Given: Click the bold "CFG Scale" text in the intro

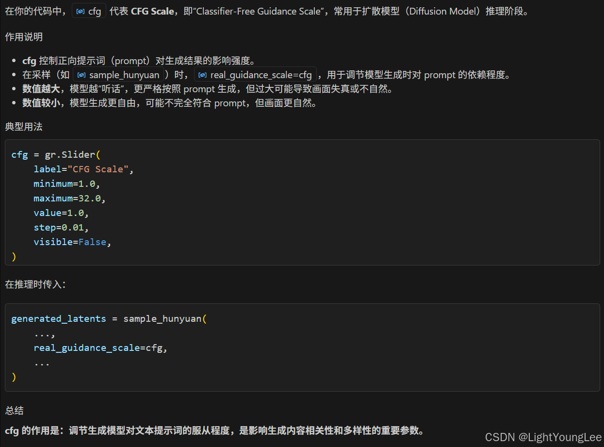Looking at the screenshot, I should point(152,11).
